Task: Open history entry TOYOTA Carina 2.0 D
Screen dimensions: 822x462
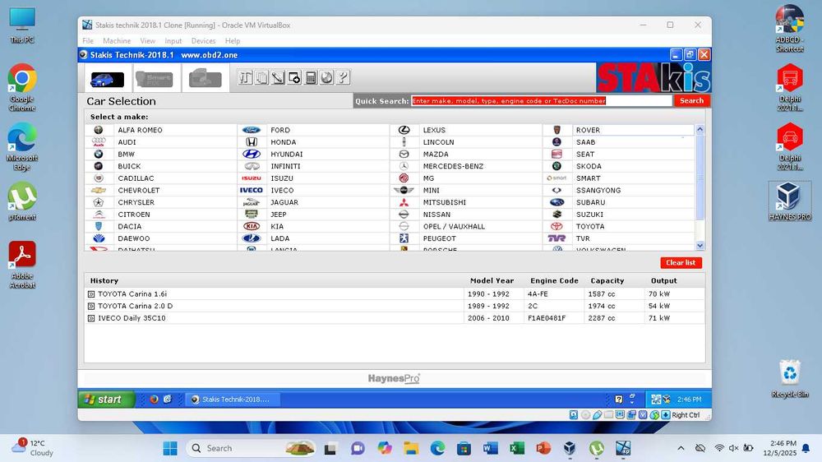Action: [x=136, y=306]
